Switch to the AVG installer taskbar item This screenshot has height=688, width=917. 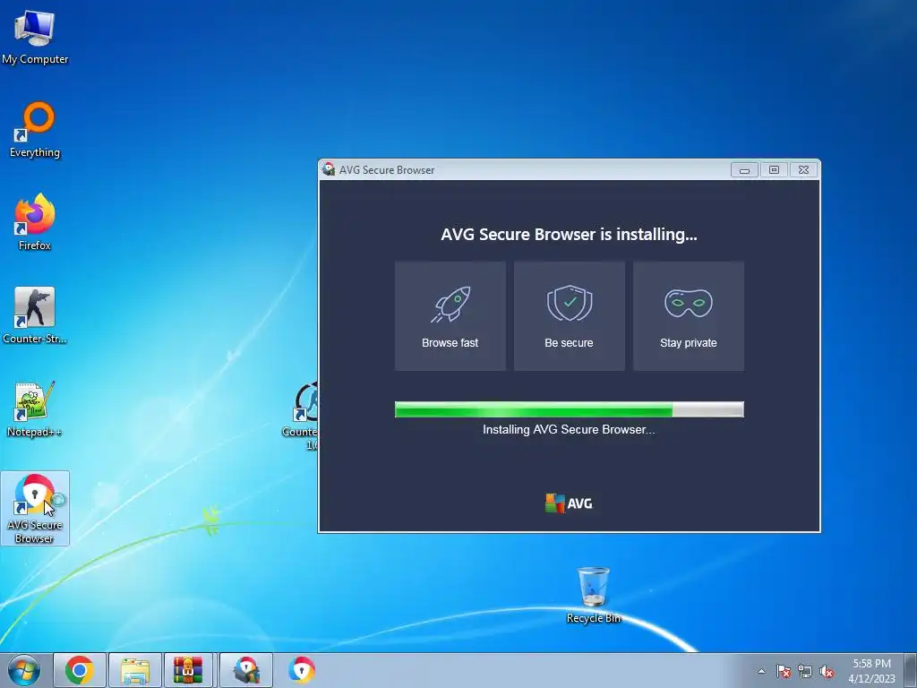[x=246, y=670]
